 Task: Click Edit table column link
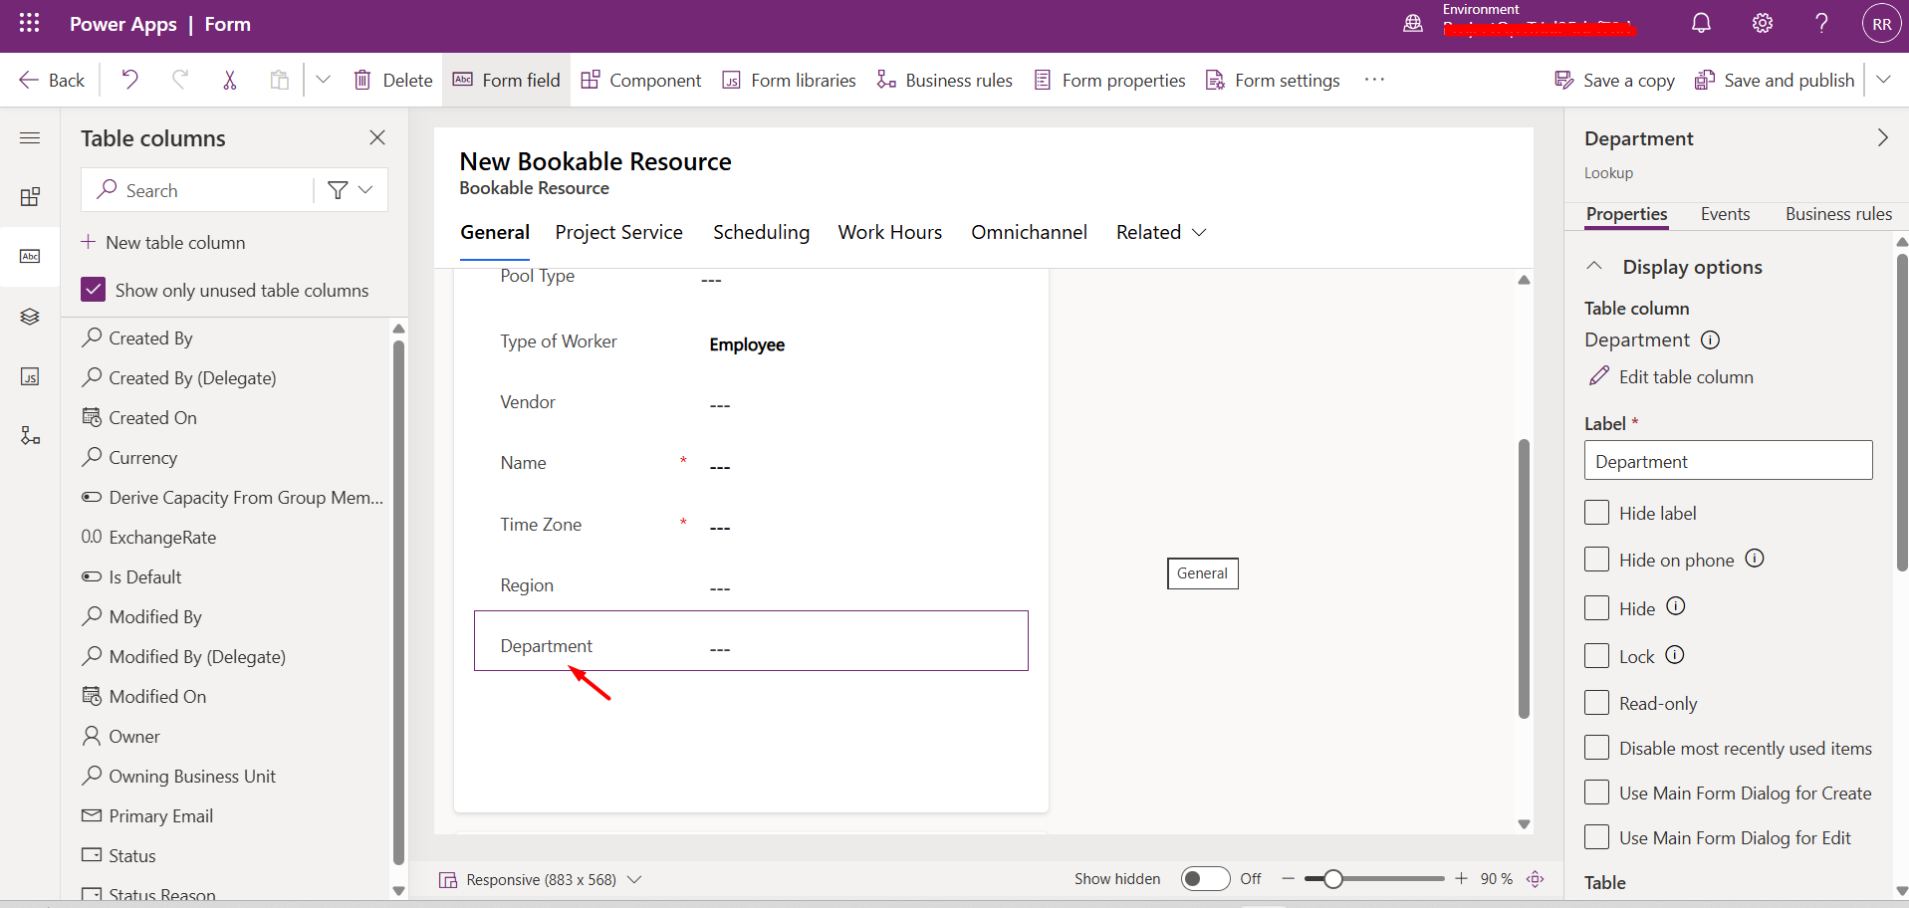(1685, 377)
